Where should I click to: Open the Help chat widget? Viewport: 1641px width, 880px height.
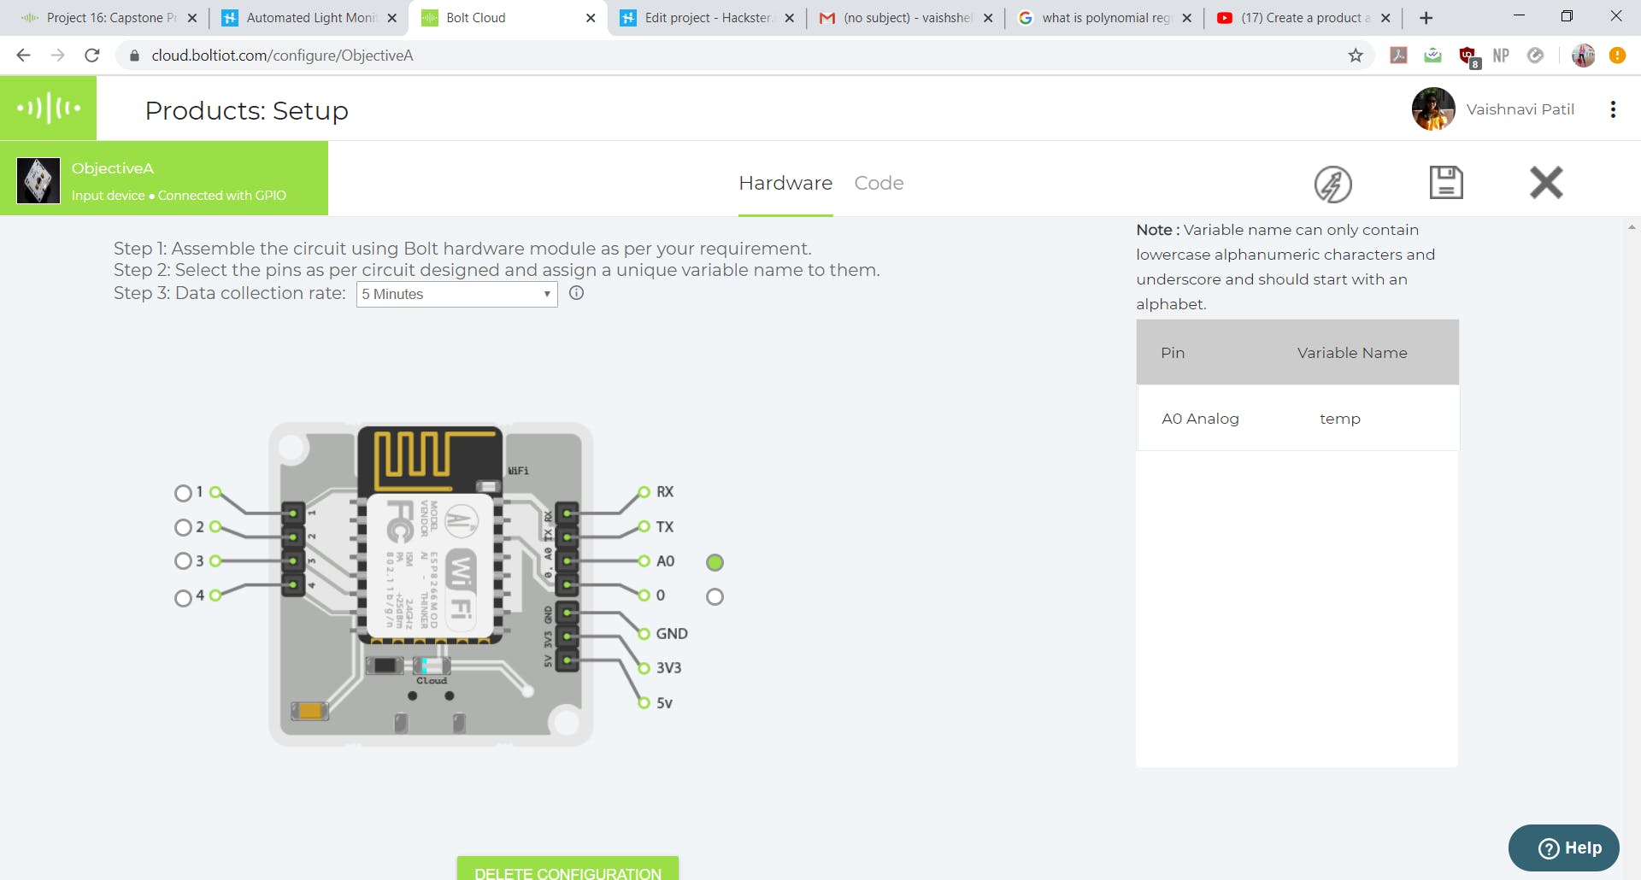point(1564,848)
